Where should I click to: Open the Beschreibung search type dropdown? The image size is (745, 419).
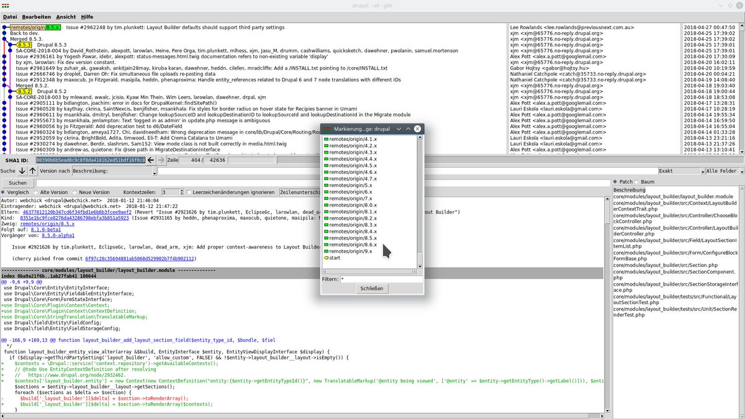click(x=114, y=171)
